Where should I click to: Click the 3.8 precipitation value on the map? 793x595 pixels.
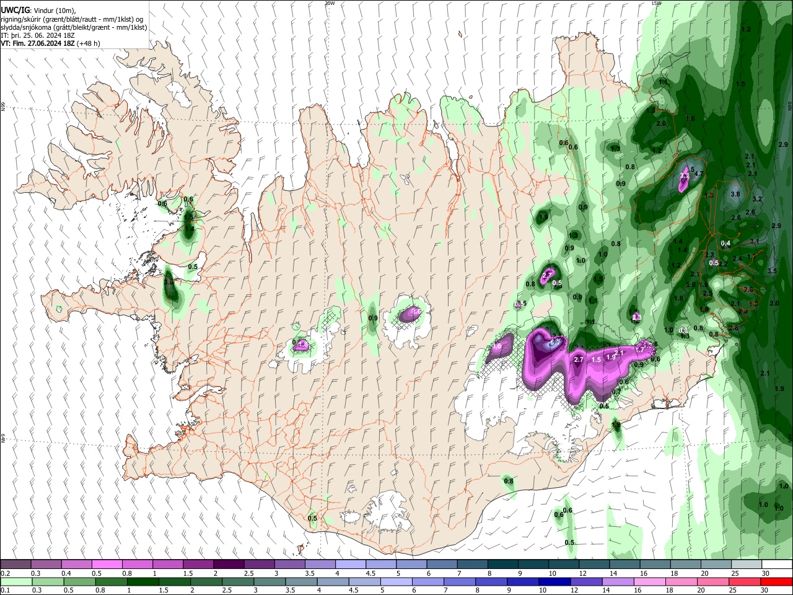point(735,194)
